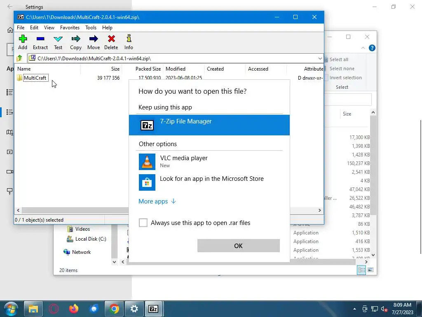Click the 7-Zip address path field
422x317 pixels.
(172, 58)
